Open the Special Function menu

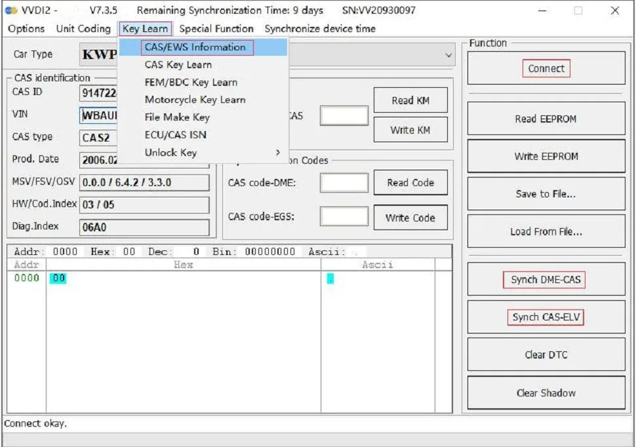216,29
